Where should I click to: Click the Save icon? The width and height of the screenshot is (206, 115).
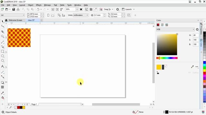[14, 9]
